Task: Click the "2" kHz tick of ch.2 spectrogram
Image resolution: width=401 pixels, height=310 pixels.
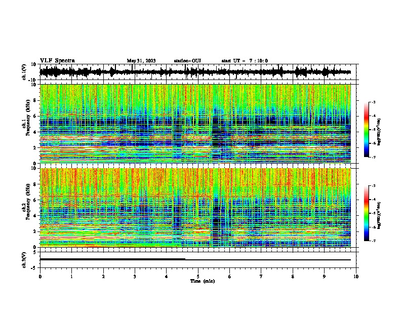Action: (x=35, y=231)
